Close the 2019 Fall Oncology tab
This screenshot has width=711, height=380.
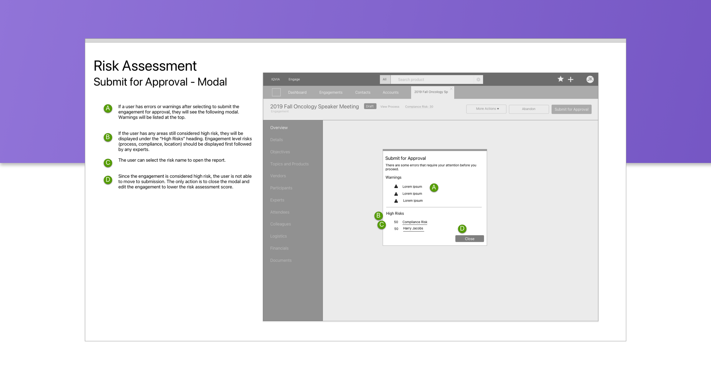coord(451,89)
